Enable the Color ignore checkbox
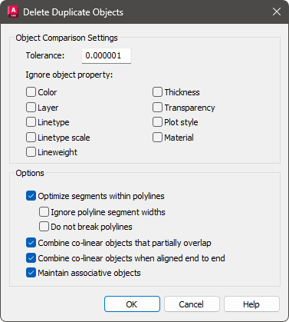 [x=31, y=92]
